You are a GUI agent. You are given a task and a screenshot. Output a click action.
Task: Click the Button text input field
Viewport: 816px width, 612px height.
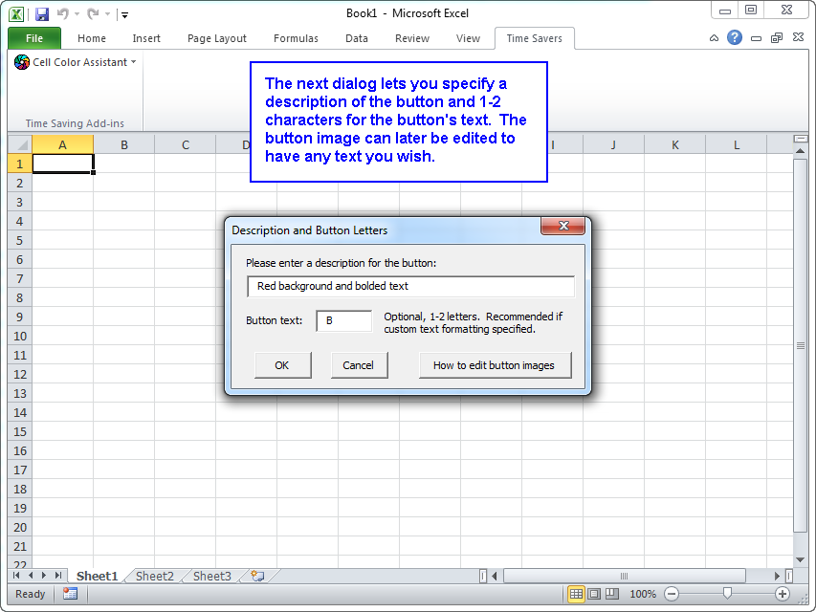point(343,321)
